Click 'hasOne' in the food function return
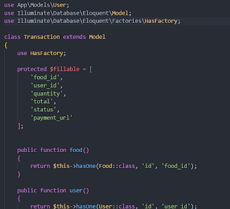 coord(86,166)
